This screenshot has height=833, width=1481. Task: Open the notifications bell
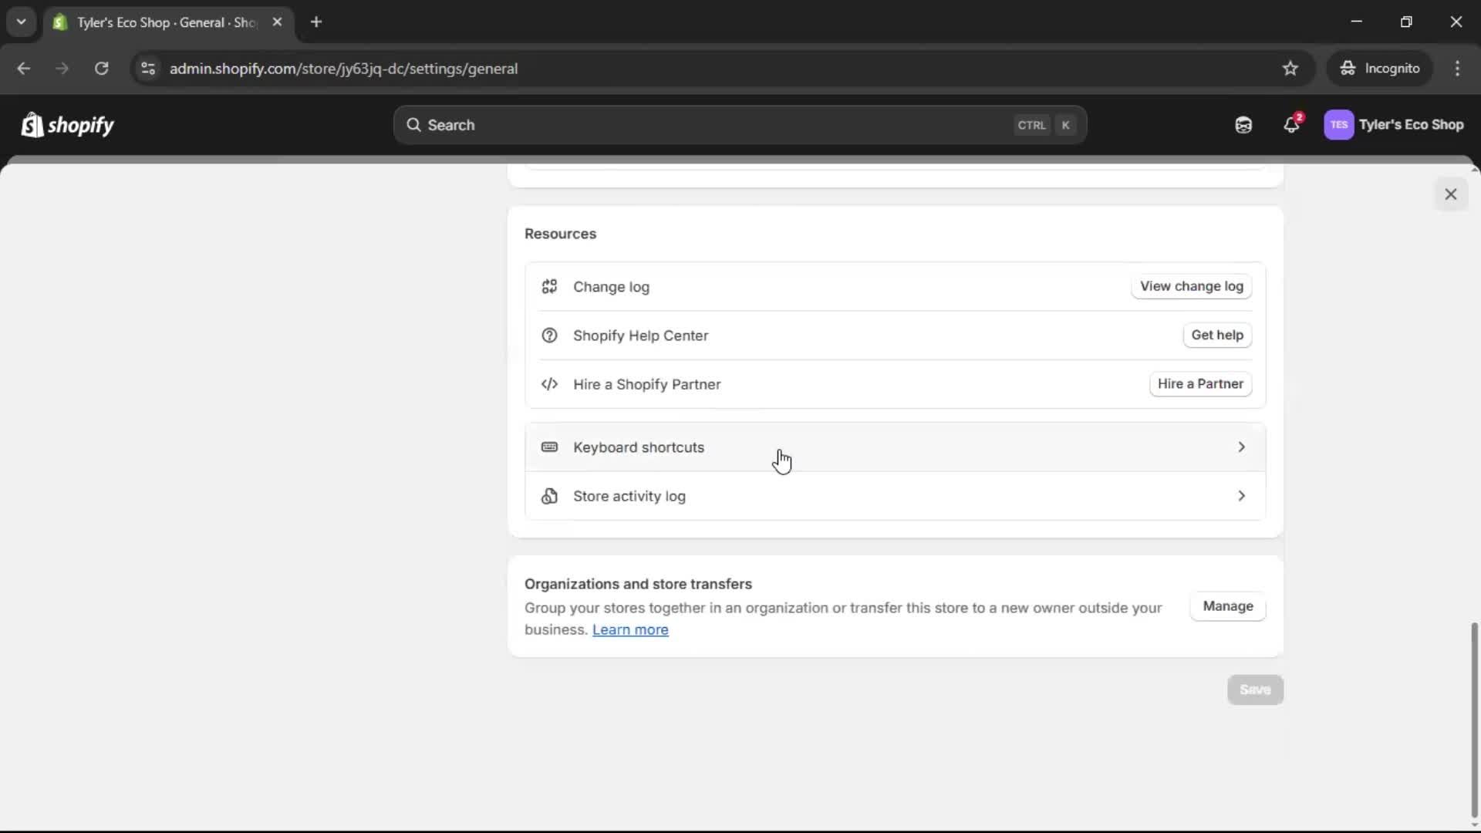1292,125
